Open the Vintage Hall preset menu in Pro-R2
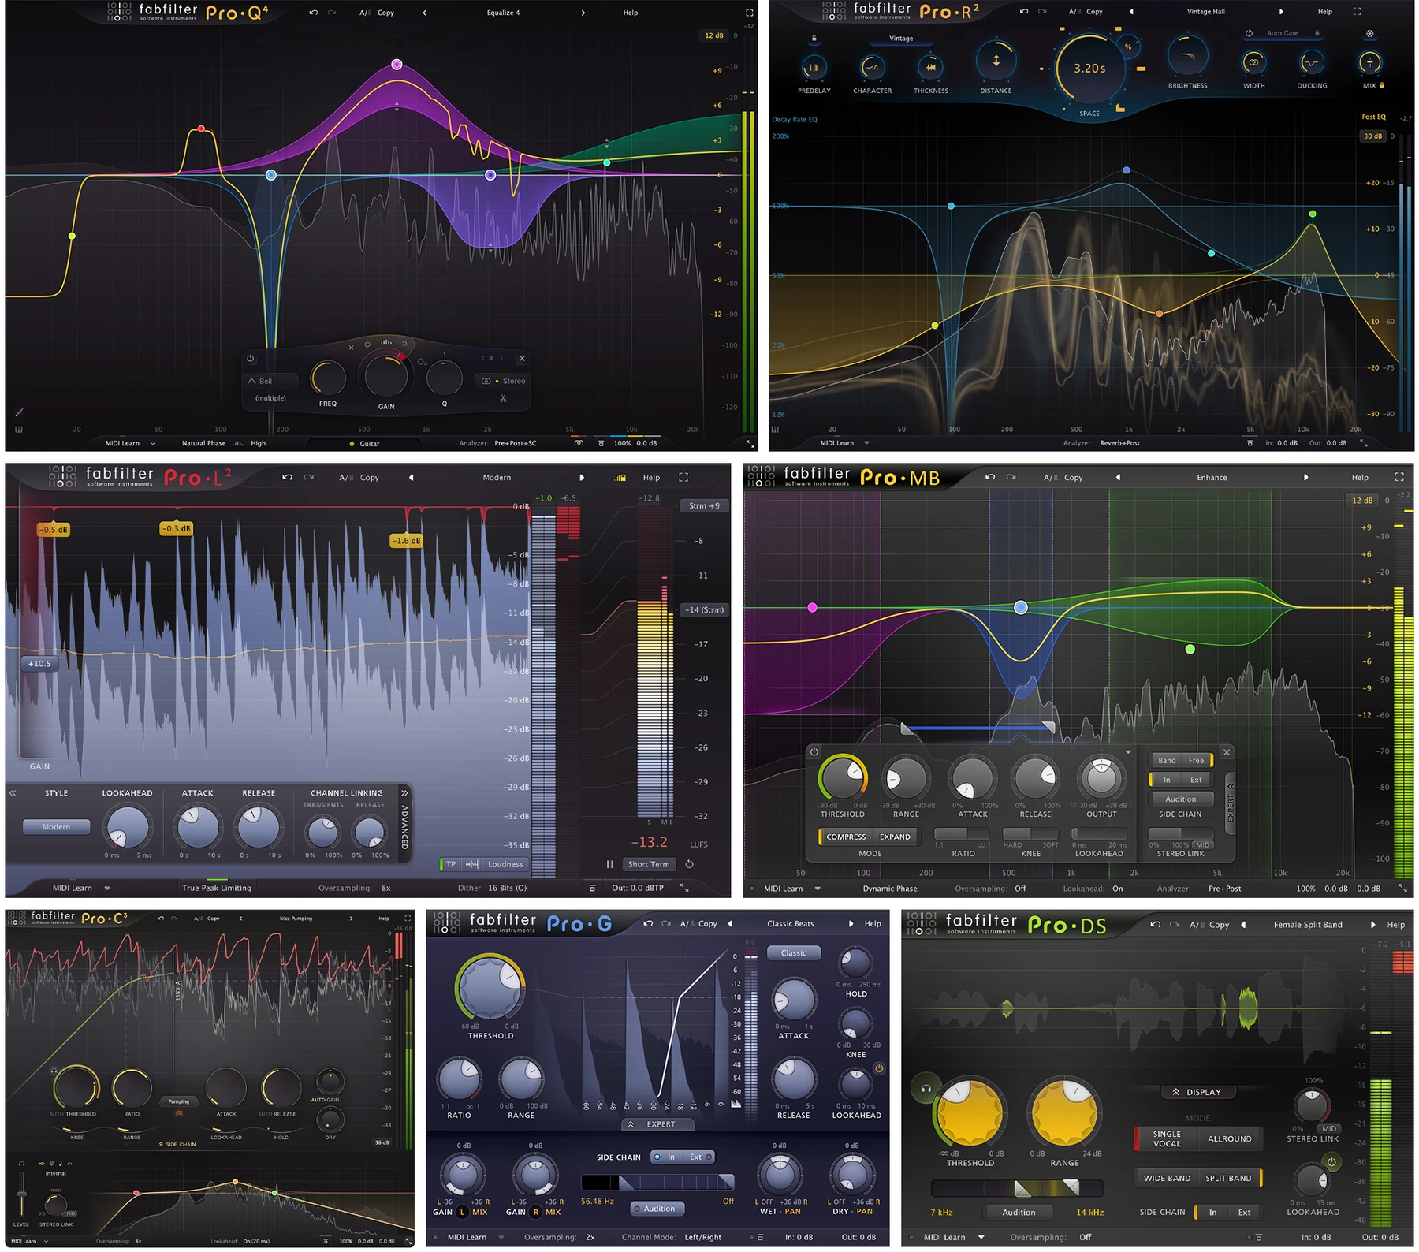Image resolution: width=1419 pixels, height=1252 pixels. click(1206, 12)
